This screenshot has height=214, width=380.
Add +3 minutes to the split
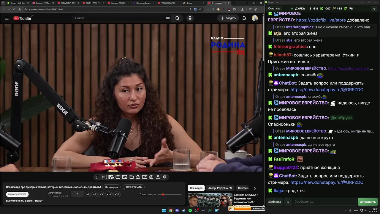[x=94, y=194]
